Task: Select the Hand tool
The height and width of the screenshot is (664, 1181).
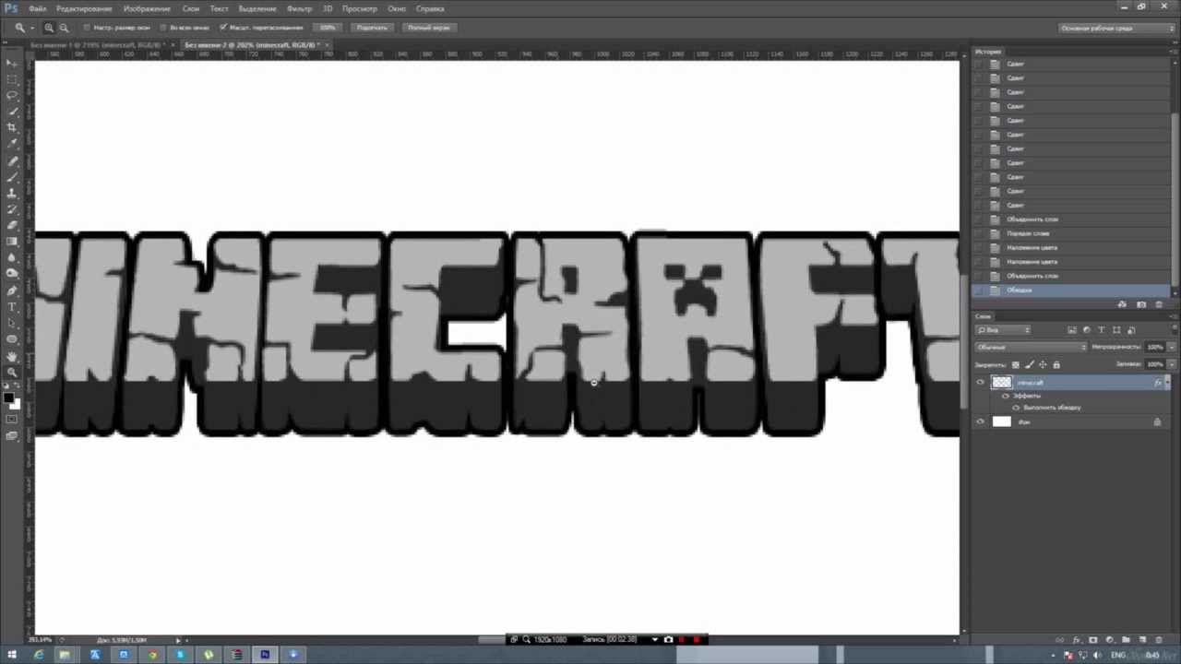Action: point(12,357)
